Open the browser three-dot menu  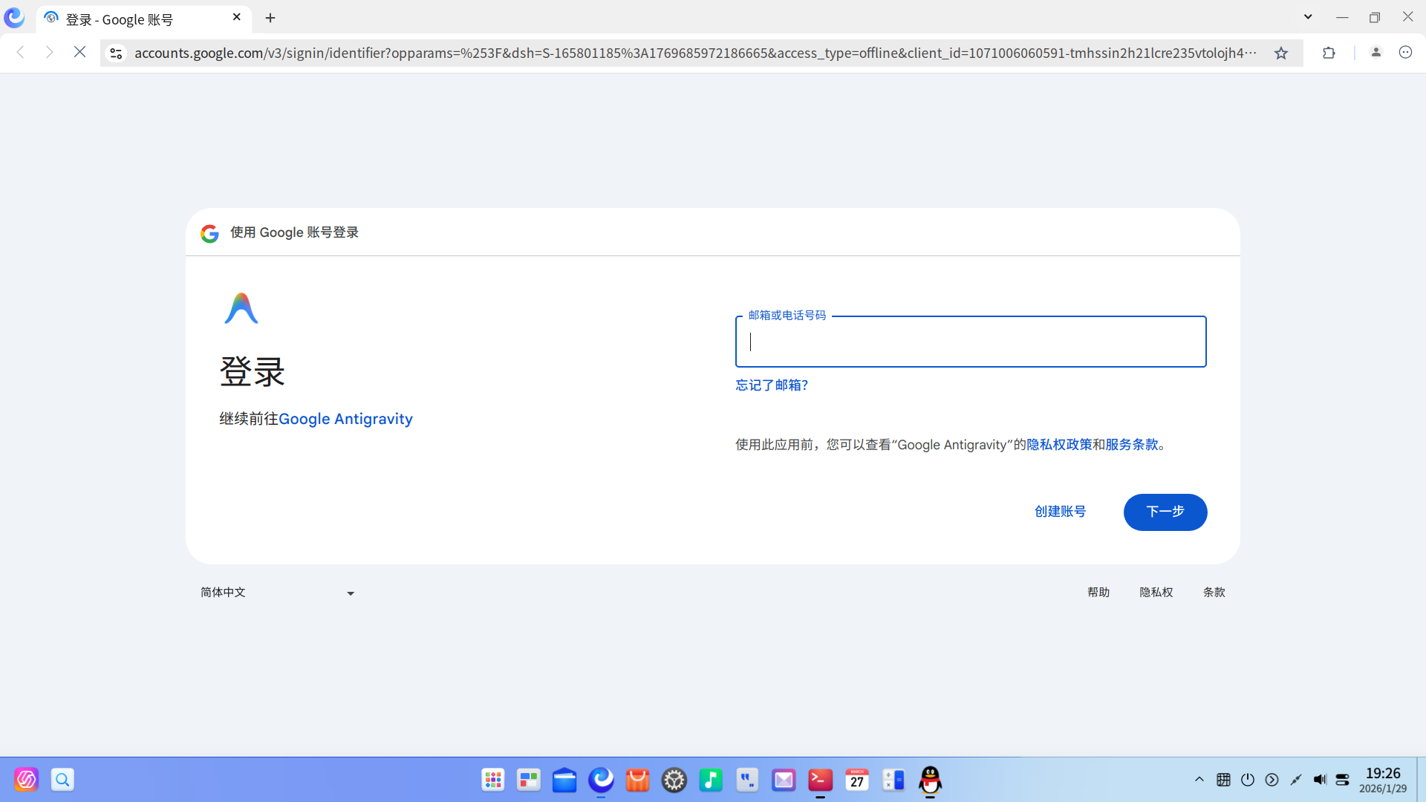pos(1406,53)
